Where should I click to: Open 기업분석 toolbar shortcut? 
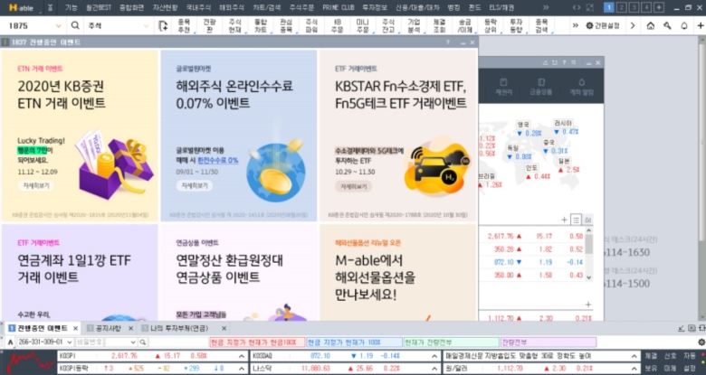tap(414, 26)
